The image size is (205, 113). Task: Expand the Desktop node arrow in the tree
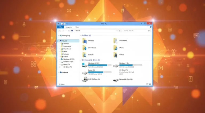click(60, 44)
